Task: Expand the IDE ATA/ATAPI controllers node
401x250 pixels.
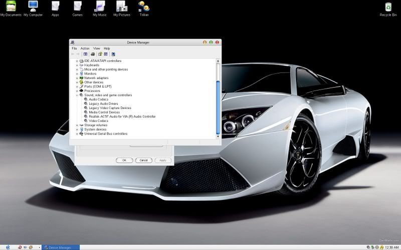Action: tap(77, 61)
